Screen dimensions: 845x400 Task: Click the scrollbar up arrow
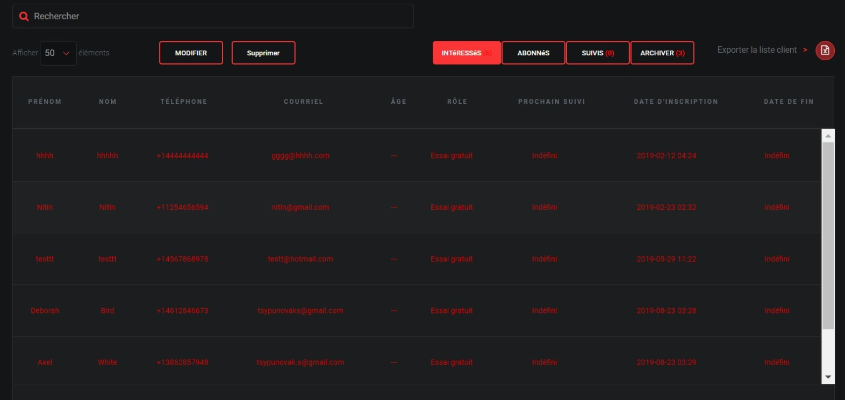click(x=828, y=136)
